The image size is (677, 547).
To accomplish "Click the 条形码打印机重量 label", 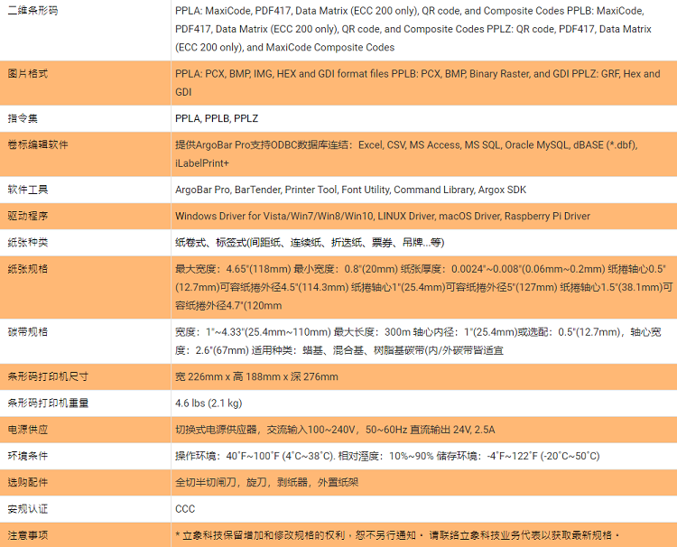I will (48, 403).
